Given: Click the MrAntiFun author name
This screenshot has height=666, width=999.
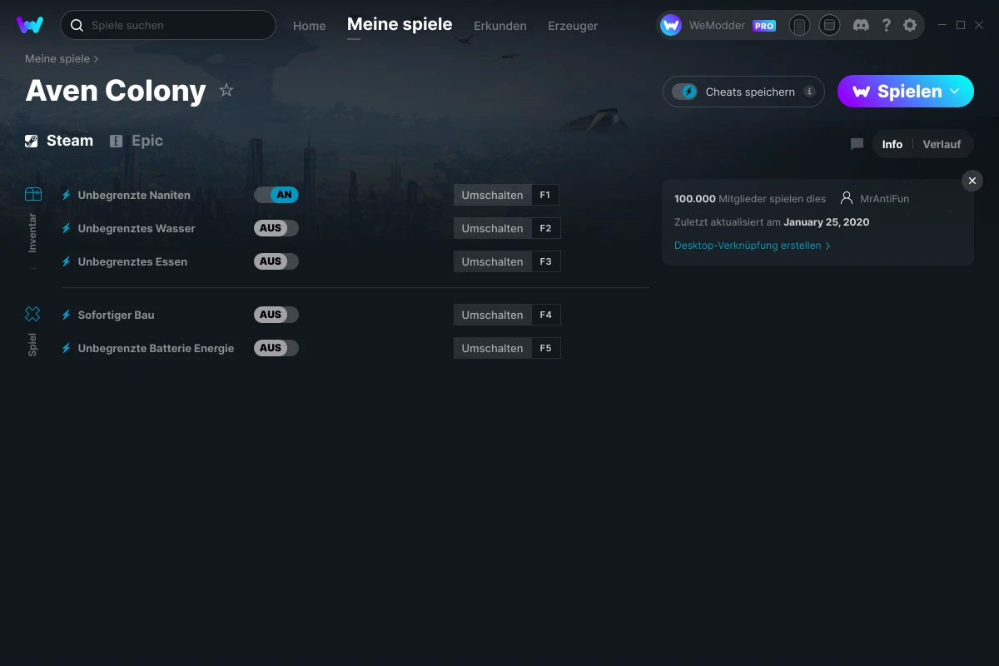Looking at the screenshot, I should 885,199.
